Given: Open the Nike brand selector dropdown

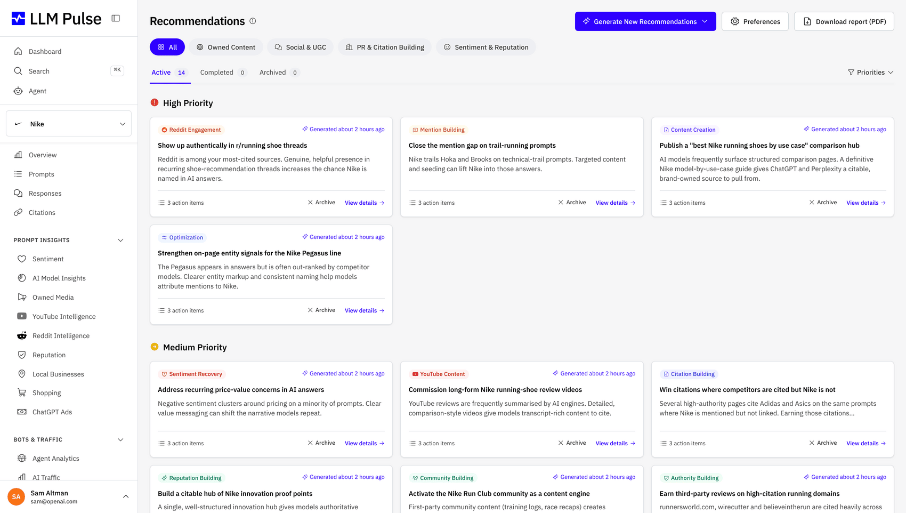Looking at the screenshot, I should [69, 124].
